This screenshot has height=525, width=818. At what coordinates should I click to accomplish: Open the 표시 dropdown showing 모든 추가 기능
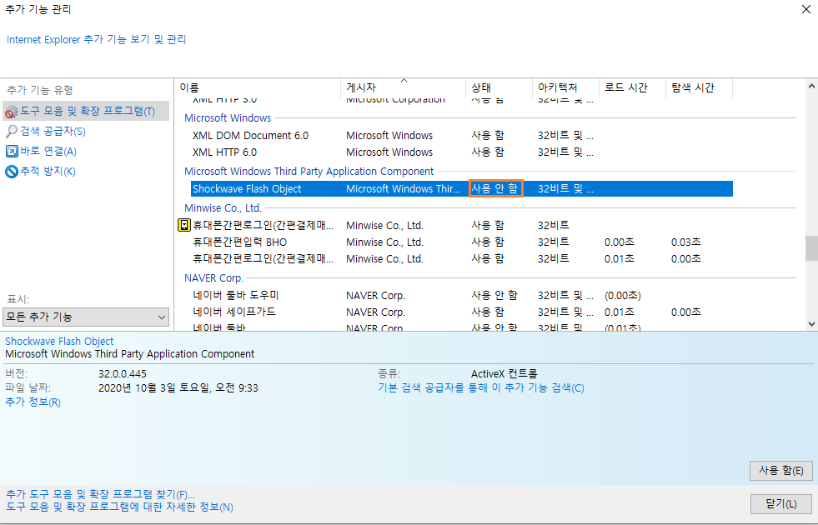coord(86,317)
